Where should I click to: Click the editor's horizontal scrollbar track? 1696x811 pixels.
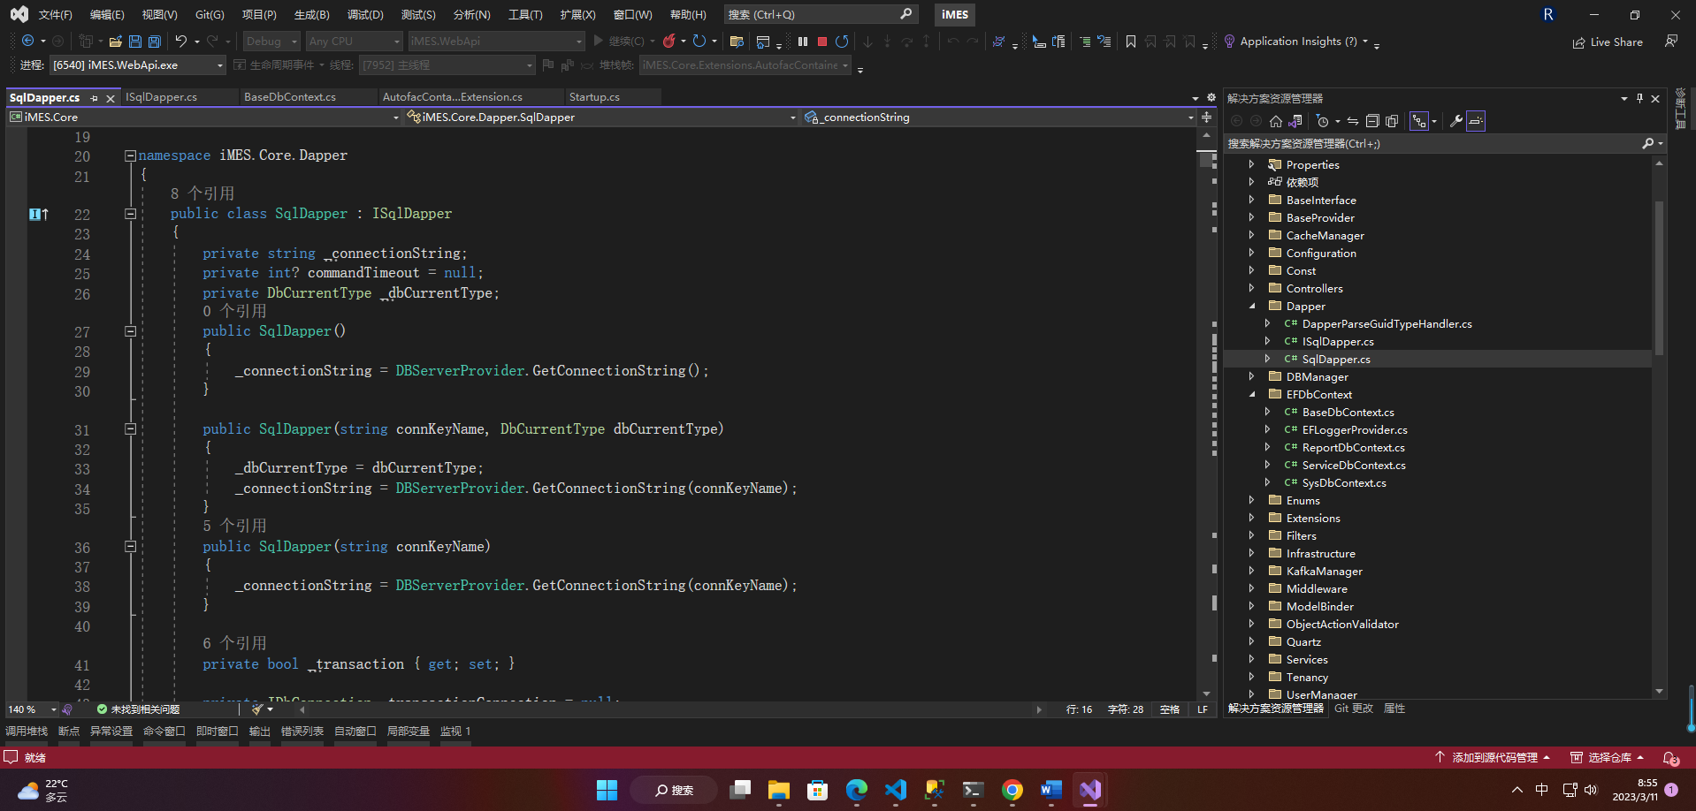coord(670,709)
